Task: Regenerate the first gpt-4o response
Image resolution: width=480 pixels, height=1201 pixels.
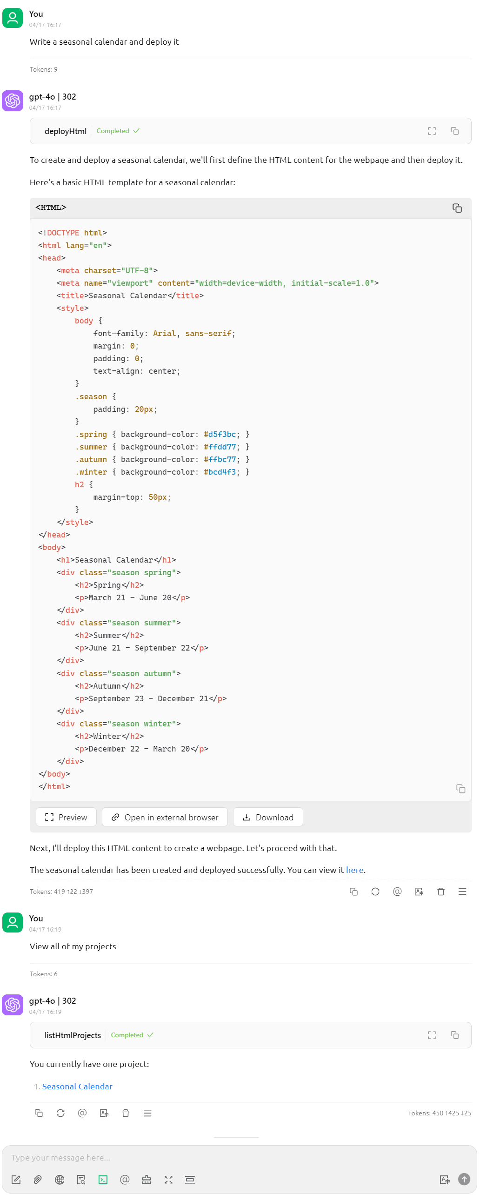Action: [x=375, y=892]
